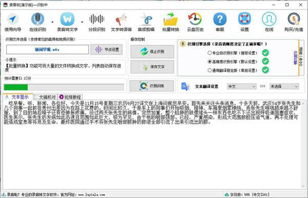The height and width of the screenshot is (198, 308).
Task: Click the 识别训练 button
Action: 151,86
